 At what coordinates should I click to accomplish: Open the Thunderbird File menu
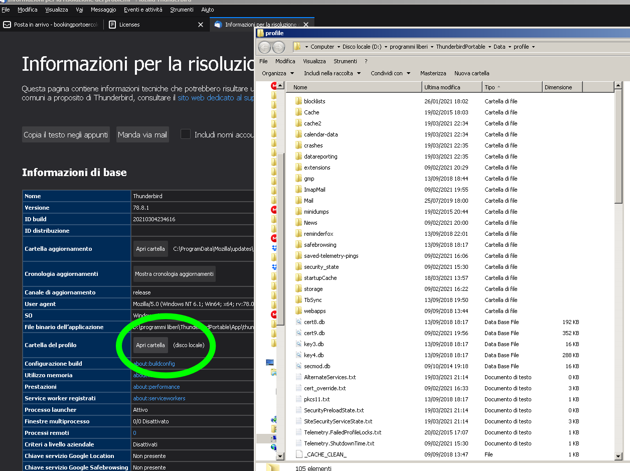tap(6, 10)
